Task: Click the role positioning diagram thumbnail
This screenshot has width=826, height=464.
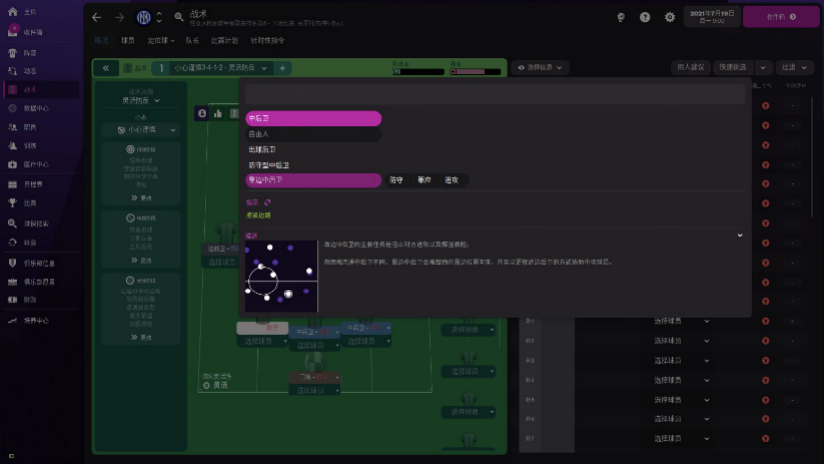Action: click(281, 277)
